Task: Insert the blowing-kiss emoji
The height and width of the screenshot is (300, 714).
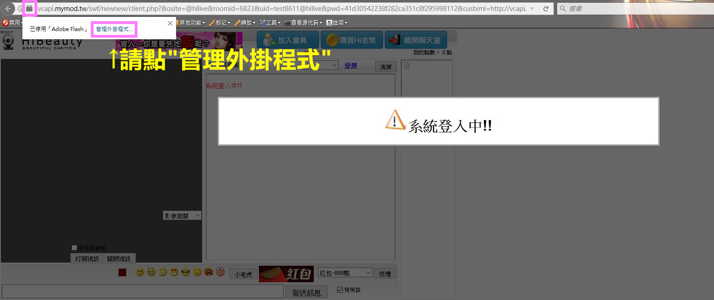Action: pyautogui.click(x=209, y=273)
